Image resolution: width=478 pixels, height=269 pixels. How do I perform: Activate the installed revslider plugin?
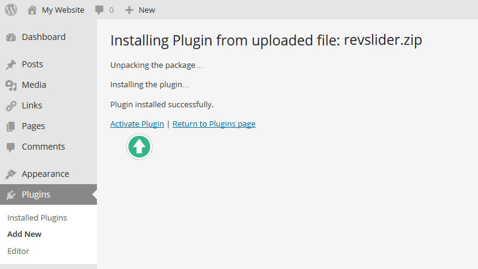tap(137, 124)
